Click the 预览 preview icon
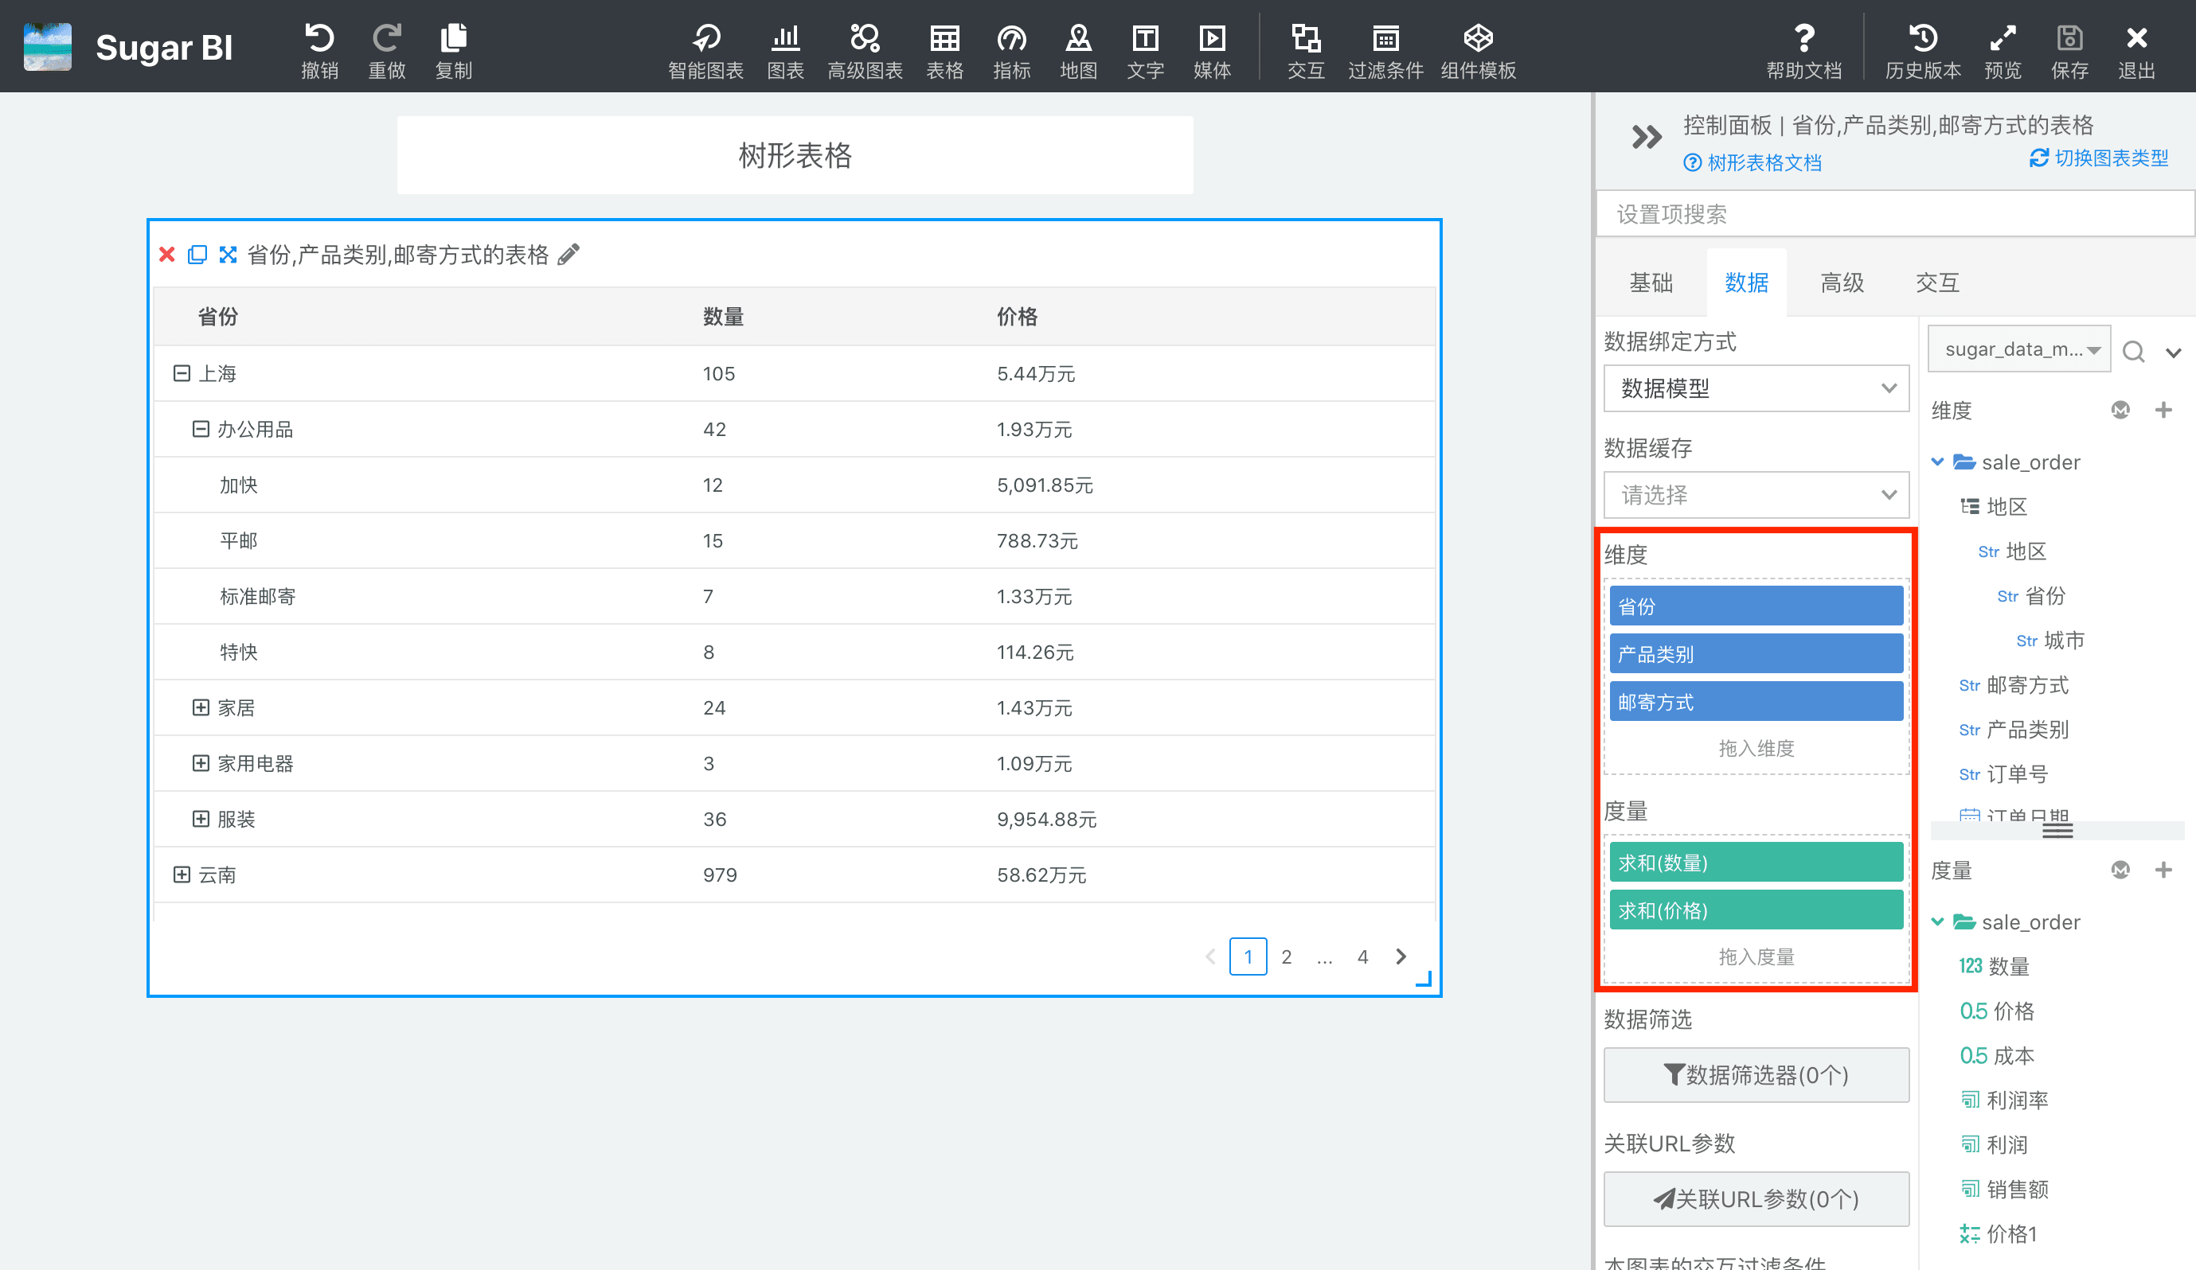This screenshot has width=2196, height=1270. (x=2003, y=38)
